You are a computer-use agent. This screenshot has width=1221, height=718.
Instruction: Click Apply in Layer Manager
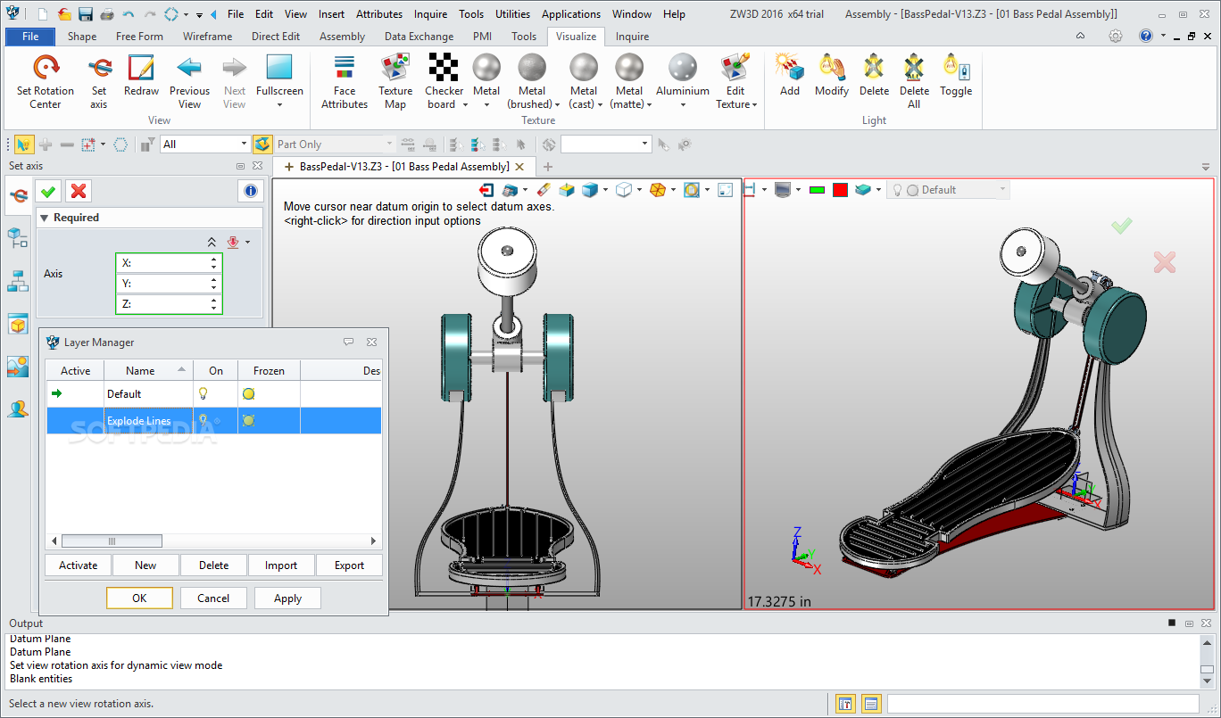point(287,598)
